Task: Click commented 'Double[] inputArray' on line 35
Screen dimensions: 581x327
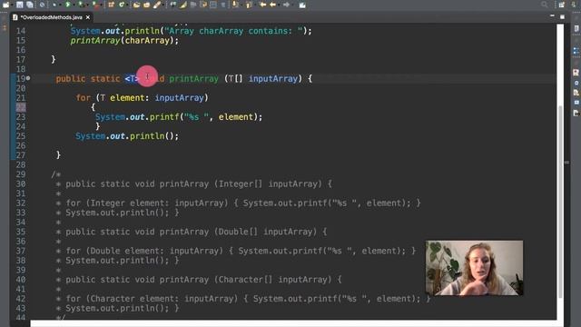Action: tap(266, 232)
